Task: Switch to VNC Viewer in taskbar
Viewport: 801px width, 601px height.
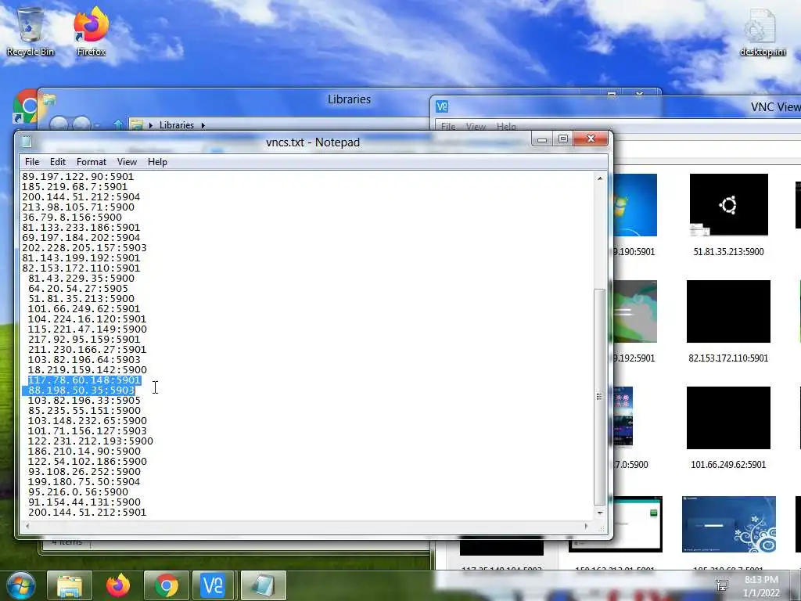Action: (x=213, y=585)
